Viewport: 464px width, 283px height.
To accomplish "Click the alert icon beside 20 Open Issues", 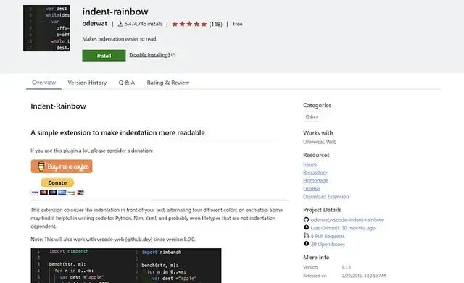I will point(306,244).
